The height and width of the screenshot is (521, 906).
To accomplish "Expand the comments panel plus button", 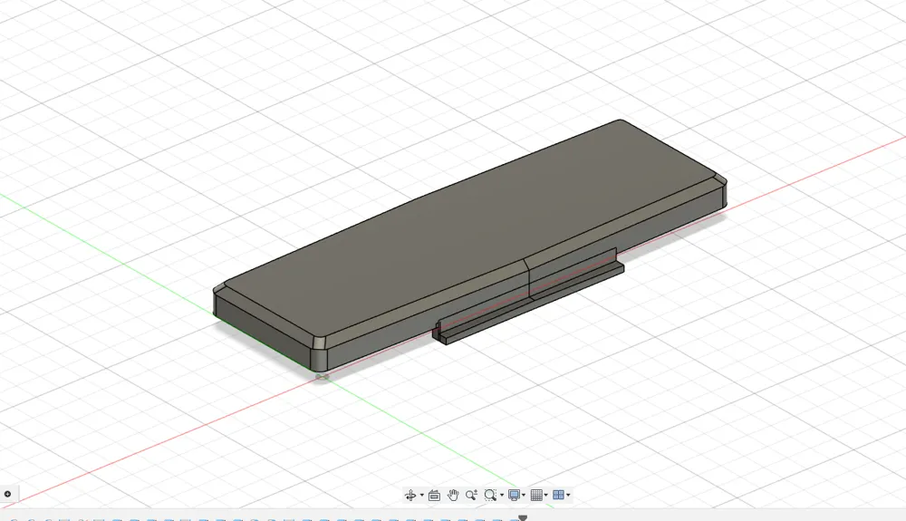I will [x=7, y=494].
